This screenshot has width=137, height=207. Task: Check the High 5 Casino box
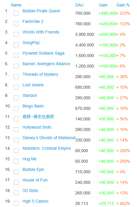click(x=16, y=203)
